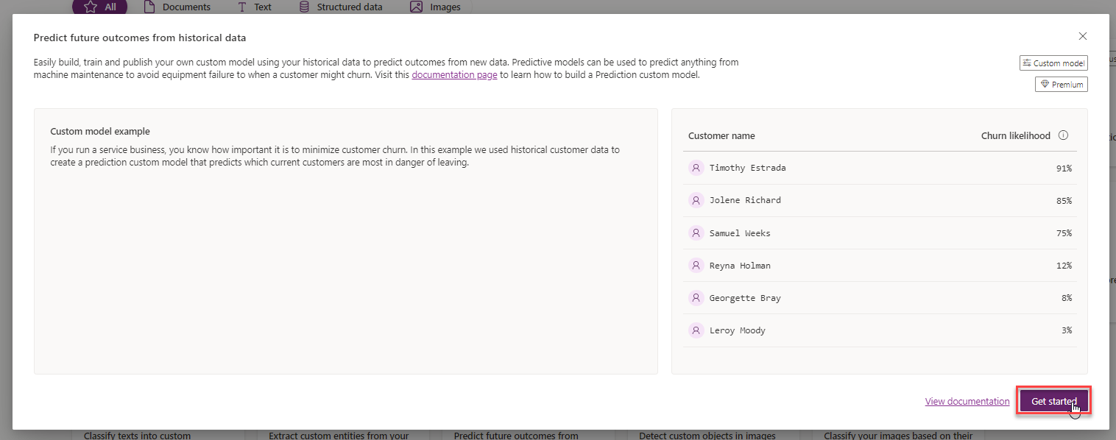This screenshot has width=1116, height=440.
Task: Select the All filter with star icon
Action: (x=99, y=7)
